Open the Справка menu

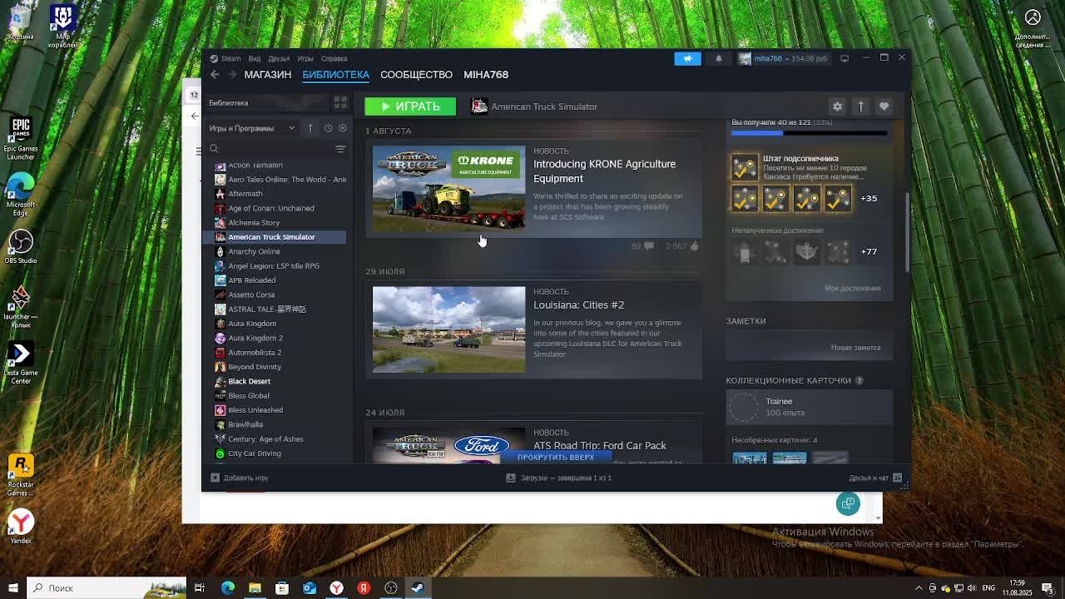334,58
